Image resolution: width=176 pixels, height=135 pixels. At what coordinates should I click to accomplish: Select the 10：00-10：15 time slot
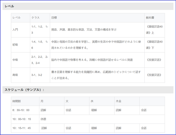[25, 119]
